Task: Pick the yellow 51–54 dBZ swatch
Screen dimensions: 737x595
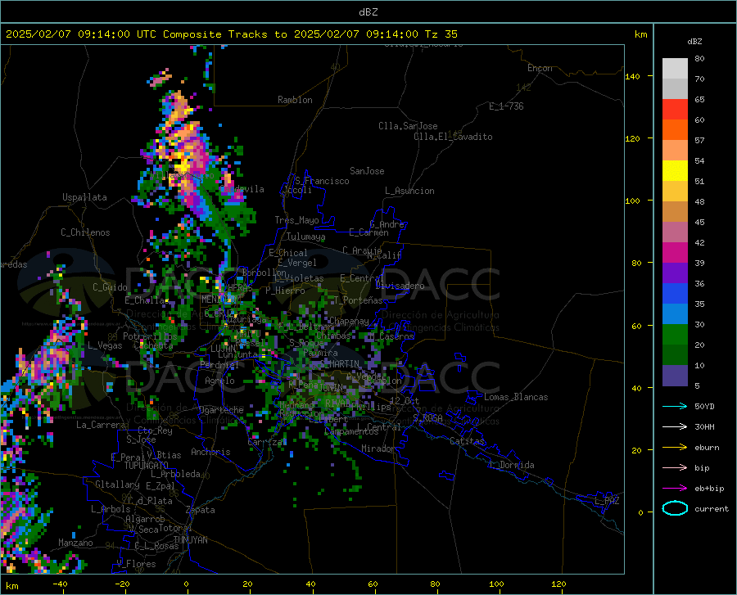Action: click(x=675, y=171)
